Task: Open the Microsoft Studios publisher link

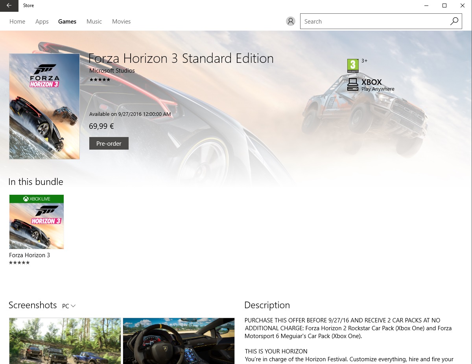Action: tap(112, 71)
